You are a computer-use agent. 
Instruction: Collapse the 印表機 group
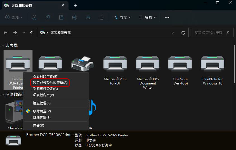[x=3, y=45]
